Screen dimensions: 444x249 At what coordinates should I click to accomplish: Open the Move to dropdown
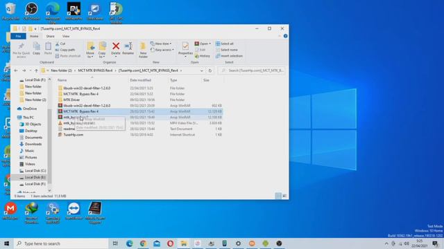[90, 50]
